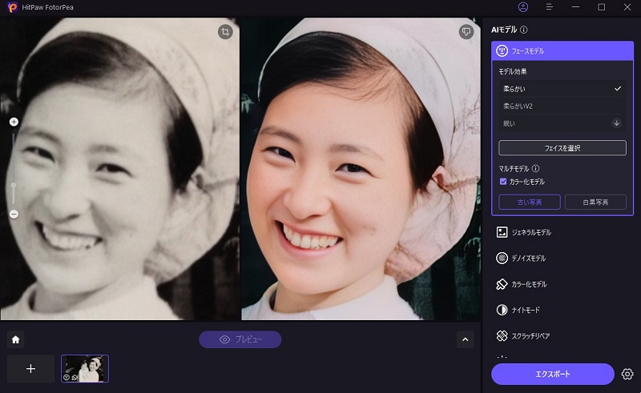Select the フェースモデル header
Screen dimensions: 641x393
(562, 51)
